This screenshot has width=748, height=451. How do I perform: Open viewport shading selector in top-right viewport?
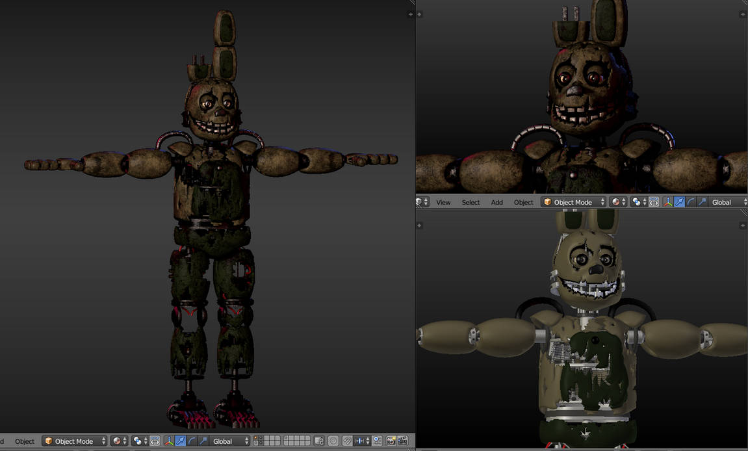point(618,202)
